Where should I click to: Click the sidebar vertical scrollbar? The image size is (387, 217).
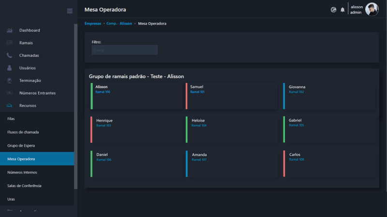(75, 106)
